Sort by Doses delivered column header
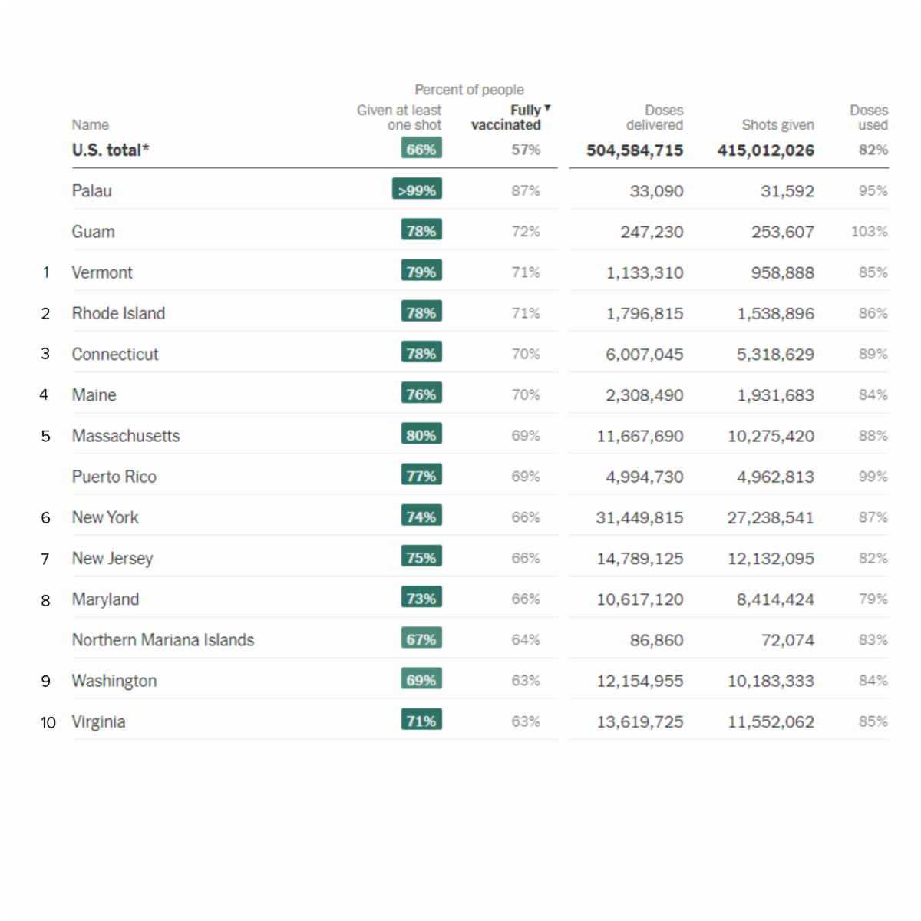Screen dimensions: 921x921 [655, 117]
